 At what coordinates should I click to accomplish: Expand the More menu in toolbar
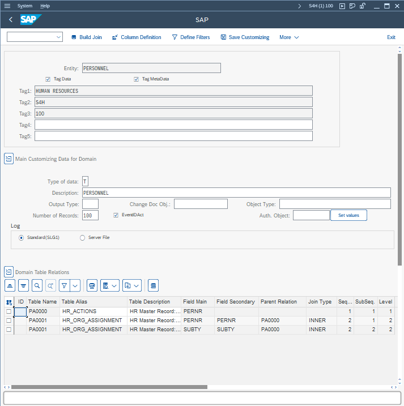(289, 37)
